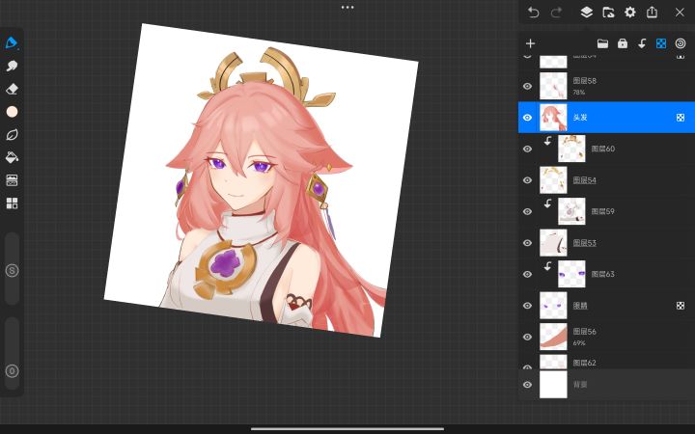
Task: Click layer name 图层56
Action: pos(584,331)
